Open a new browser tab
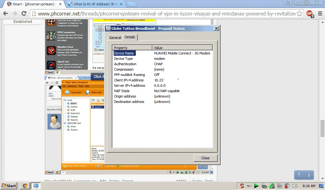The image size is (325, 190). click(131, 4)
